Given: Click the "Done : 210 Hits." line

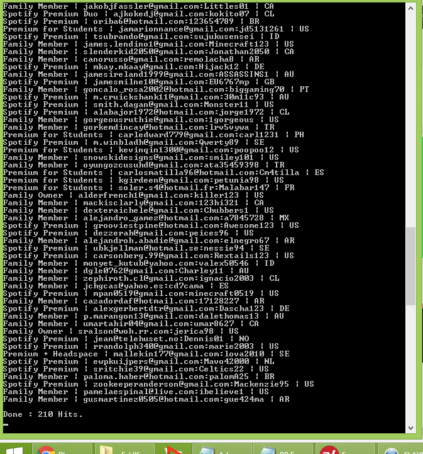Looking at the screenshot, I should 43,414.
